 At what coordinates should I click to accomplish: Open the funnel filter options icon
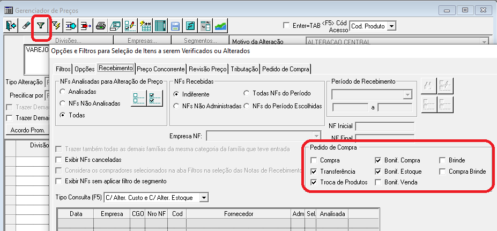pos(41,26)
